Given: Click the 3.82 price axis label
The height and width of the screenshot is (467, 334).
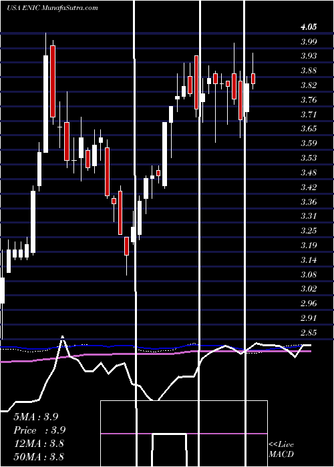Looking at the screenshot, I should coord(309,85).
